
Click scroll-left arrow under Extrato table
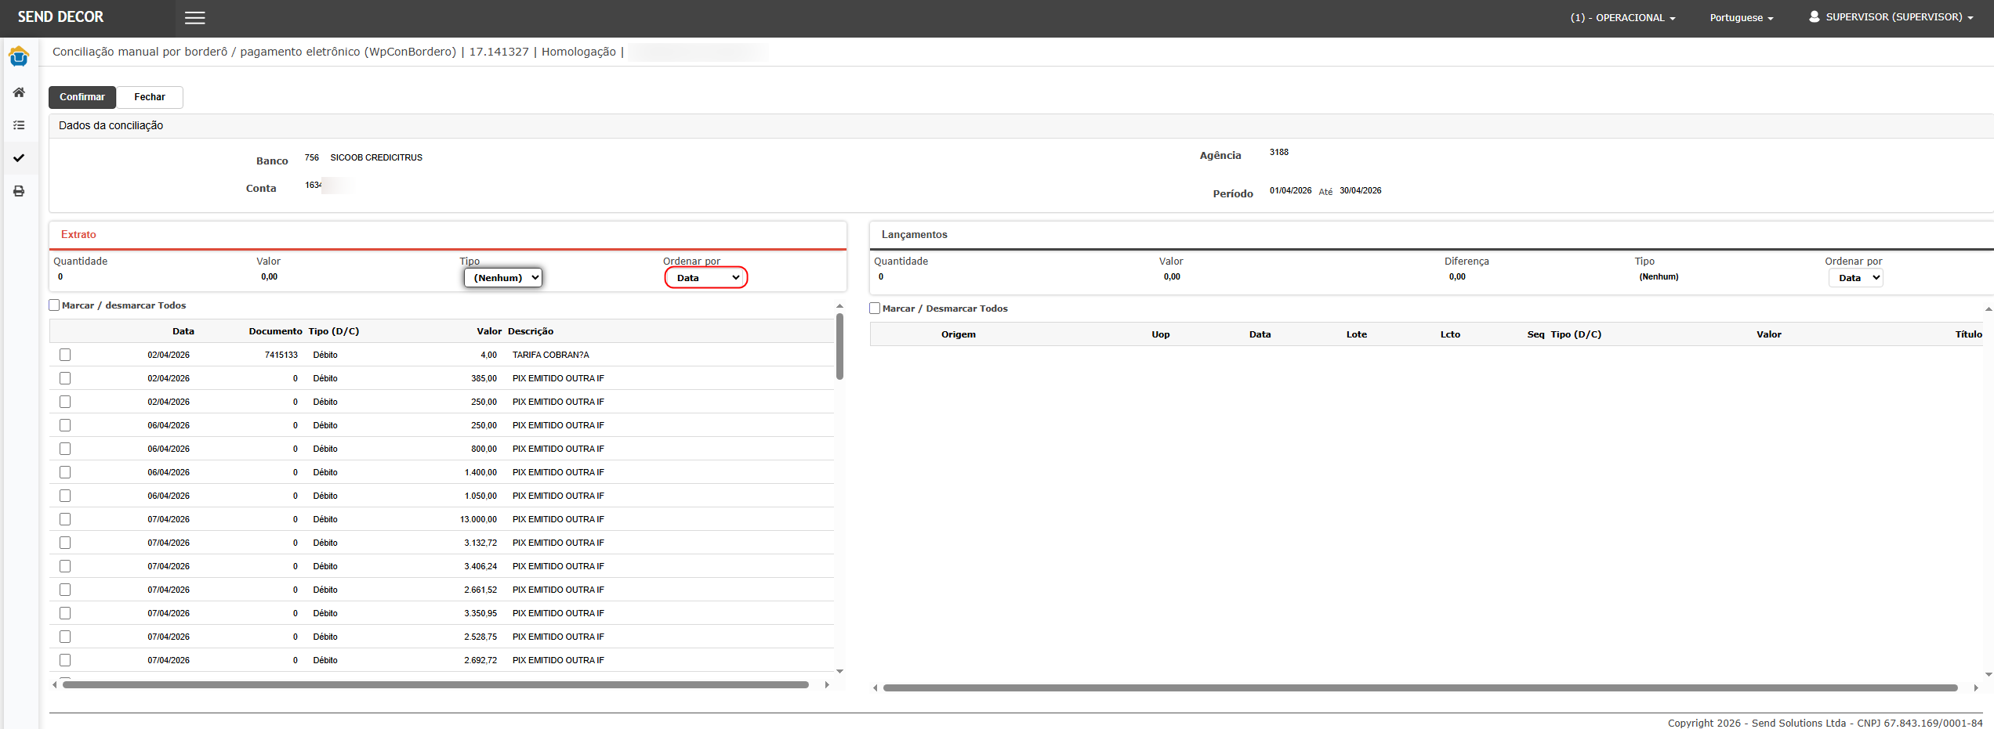click(x=54, y=685)
